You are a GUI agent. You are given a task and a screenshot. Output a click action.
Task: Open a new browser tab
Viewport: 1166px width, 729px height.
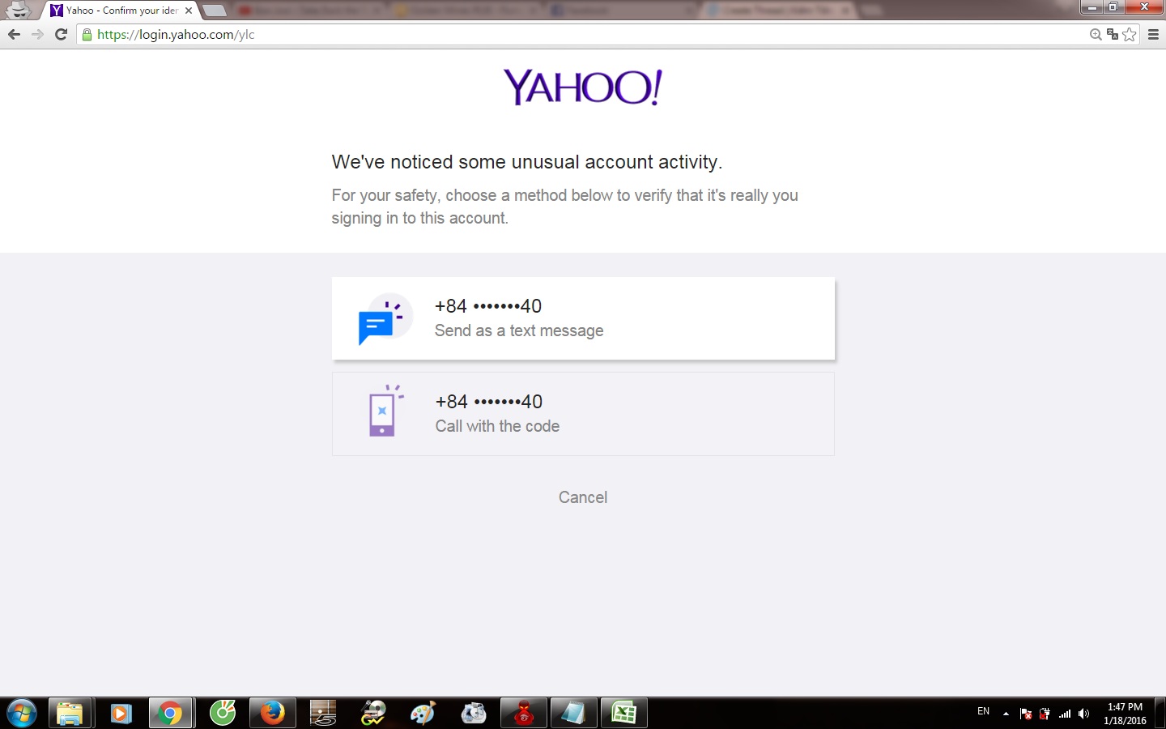click(215, 11)
